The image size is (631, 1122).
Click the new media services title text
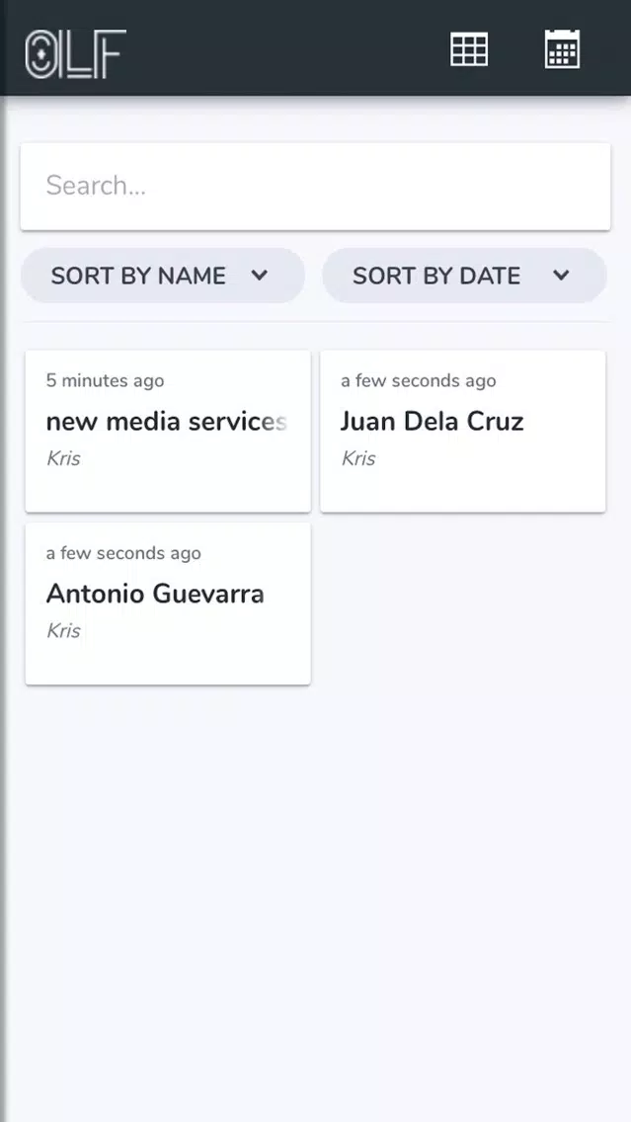pyautogui.click(x=167, y=422)
